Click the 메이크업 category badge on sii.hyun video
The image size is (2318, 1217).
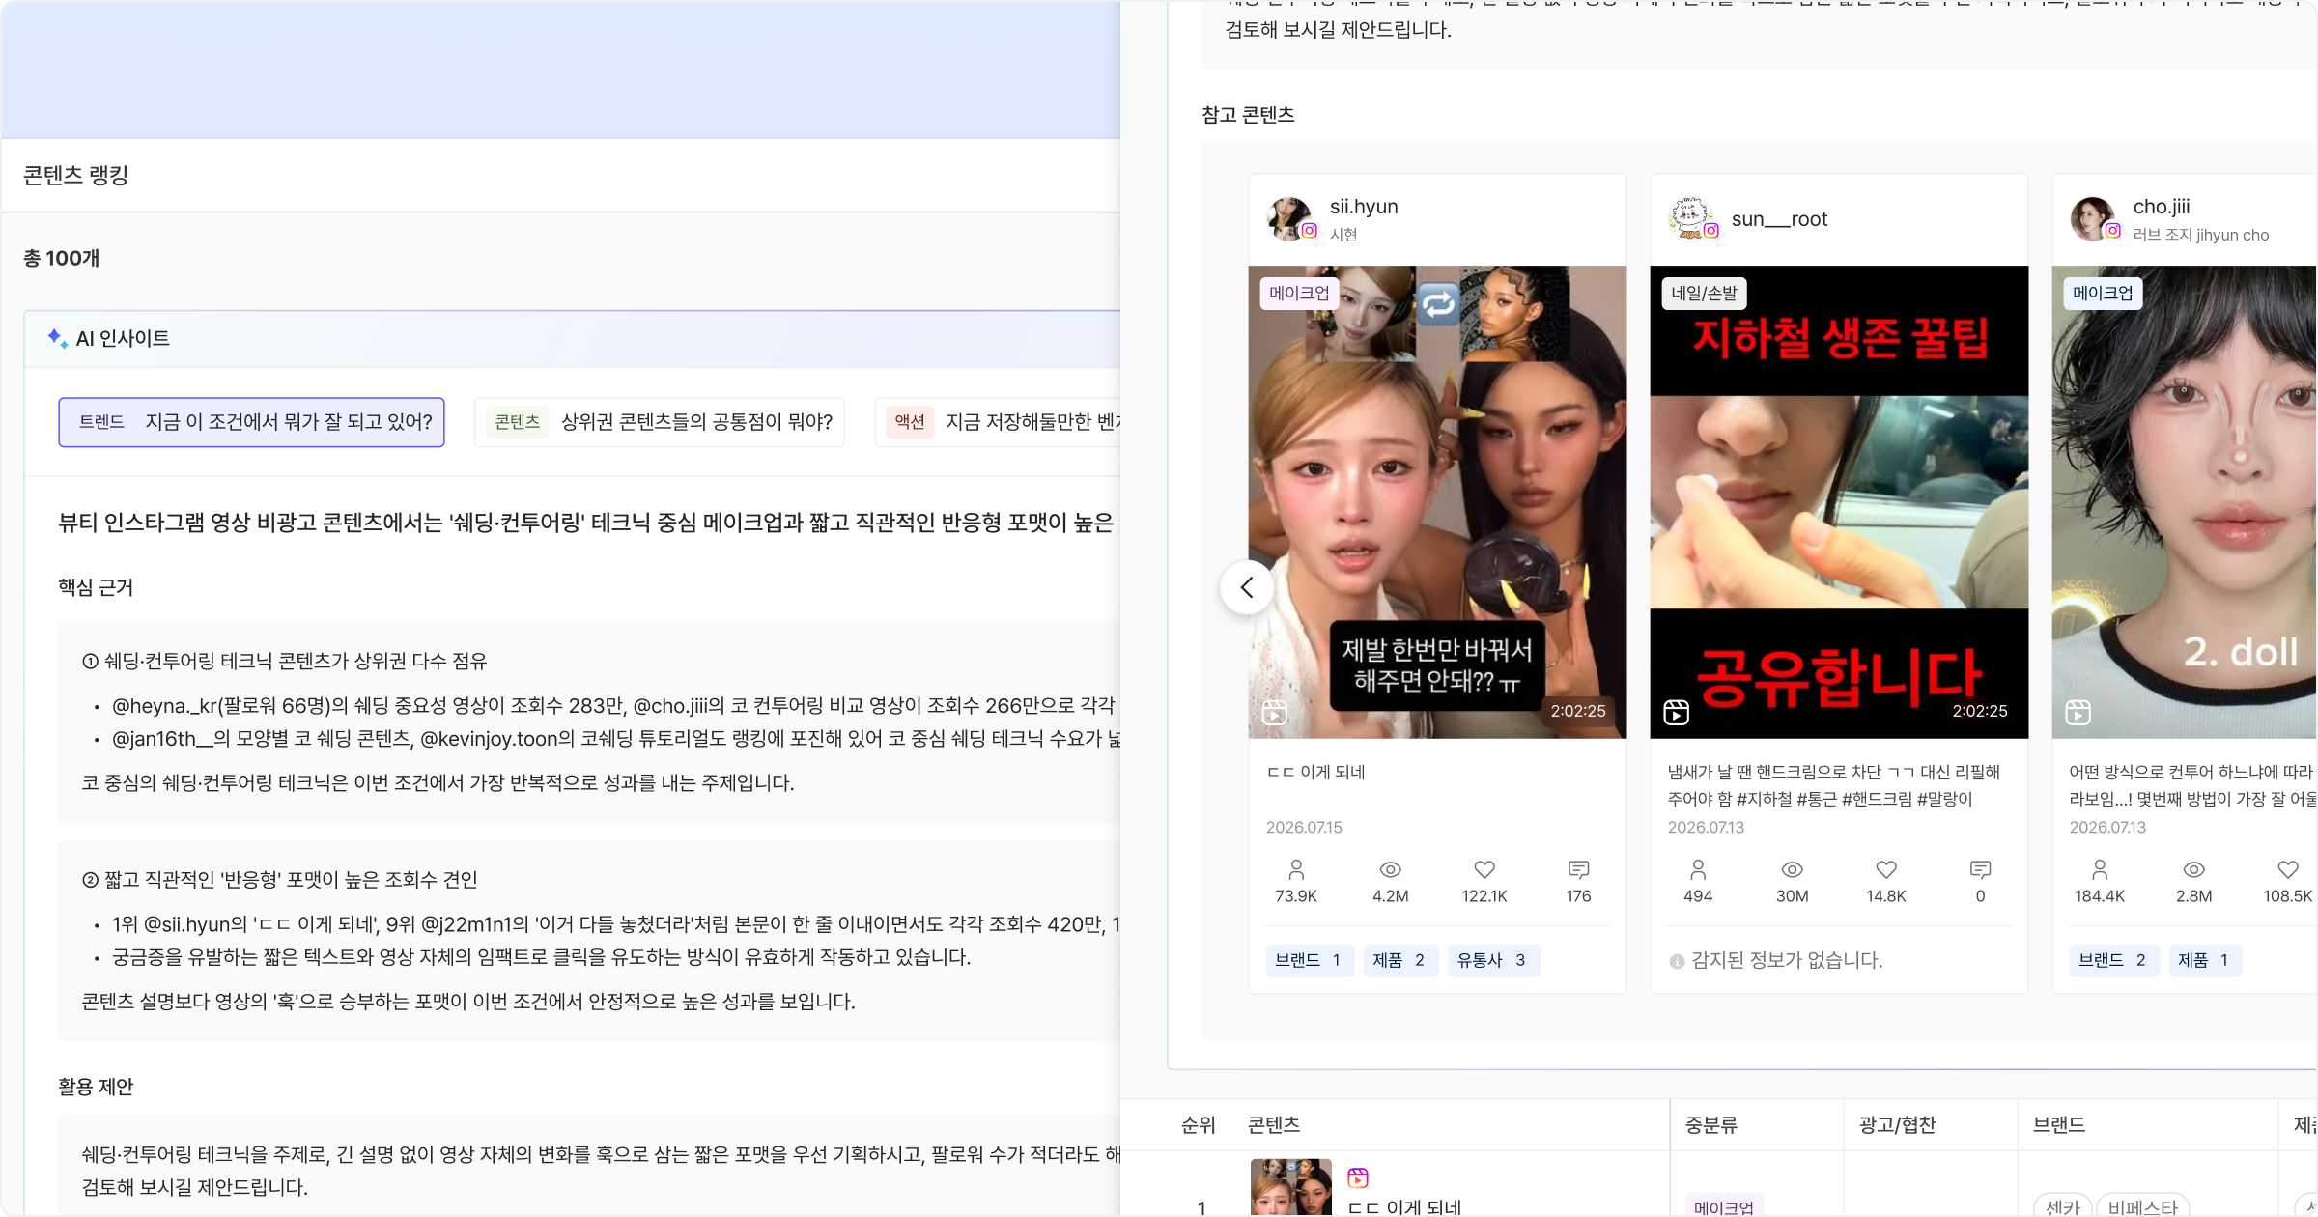(1300, 293)
